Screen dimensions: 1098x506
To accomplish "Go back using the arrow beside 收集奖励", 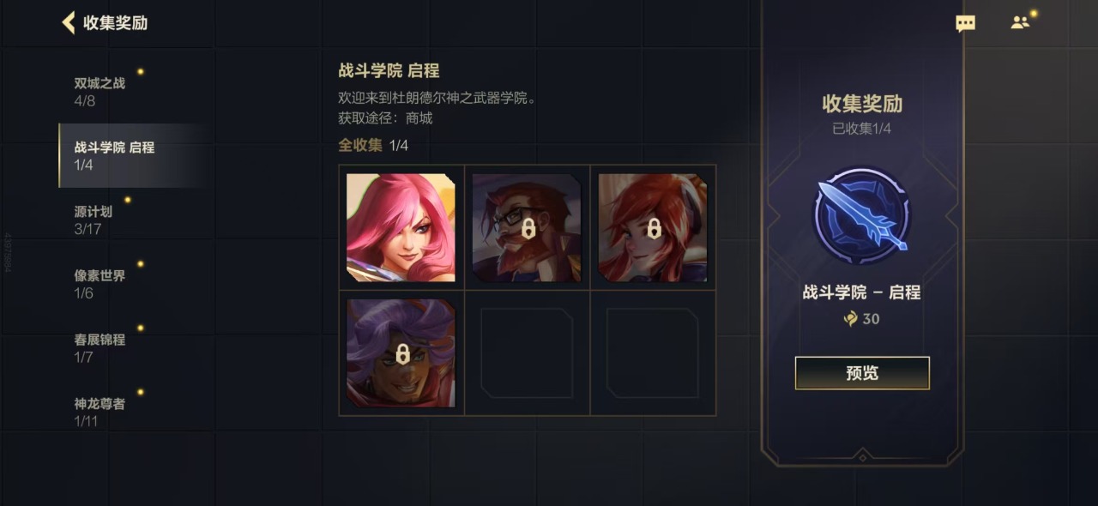I will tap(69, 23).
